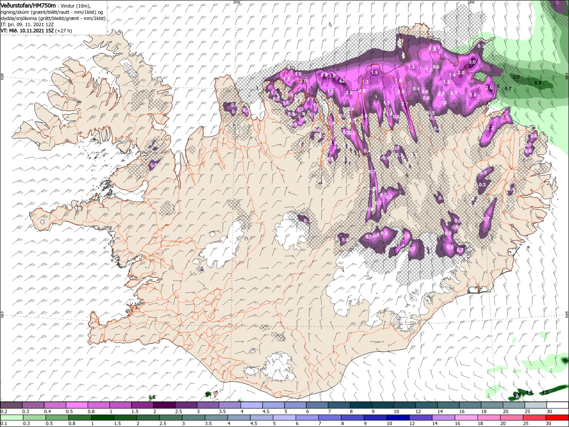Select the 0.2 swatch in upper snow legend
The image size is (569, 427).
(11, 405)
